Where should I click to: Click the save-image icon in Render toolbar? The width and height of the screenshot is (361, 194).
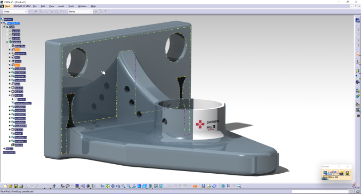tap(348, 173)
